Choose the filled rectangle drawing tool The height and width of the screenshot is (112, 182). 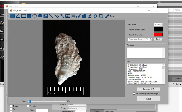(x=29, y=16)
